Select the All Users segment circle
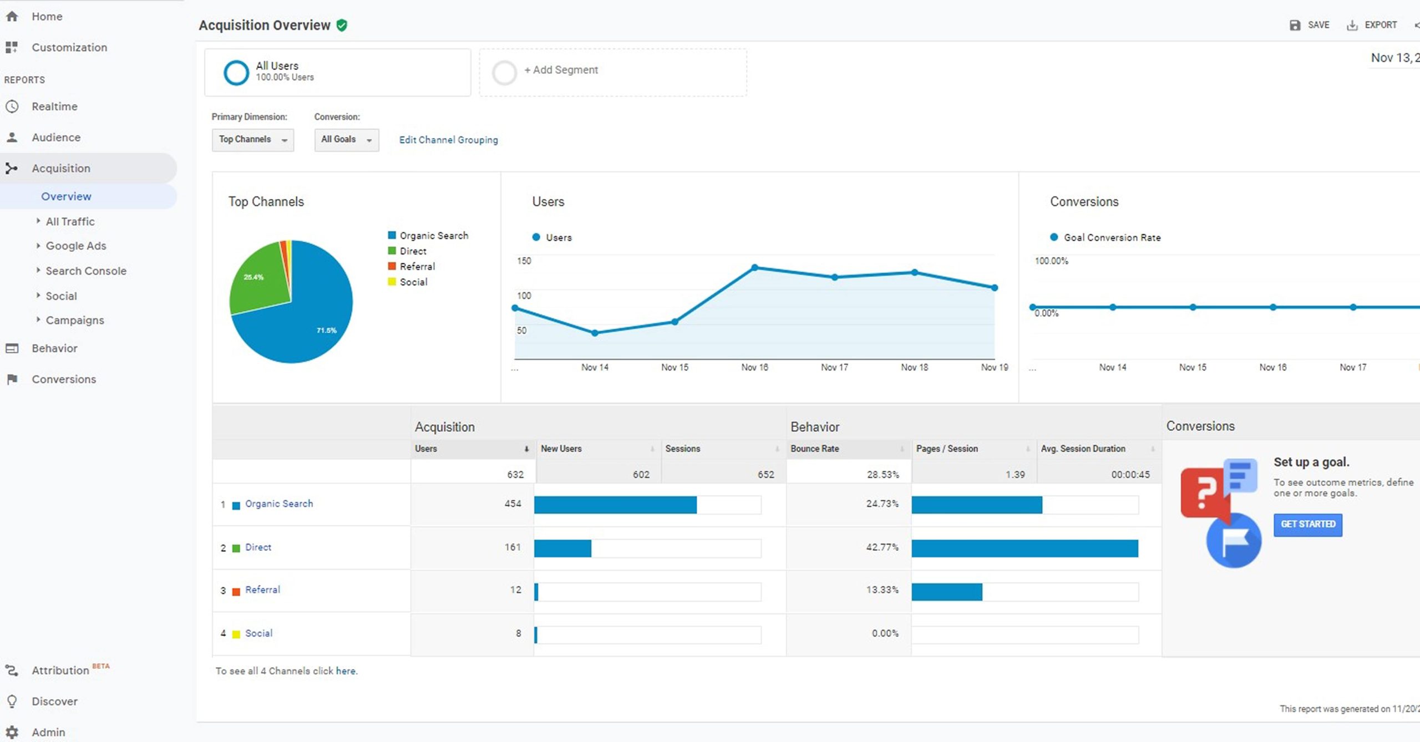The width and height of the screenshot is (1420, 742). pyautogui.click(x=236, y=72)
